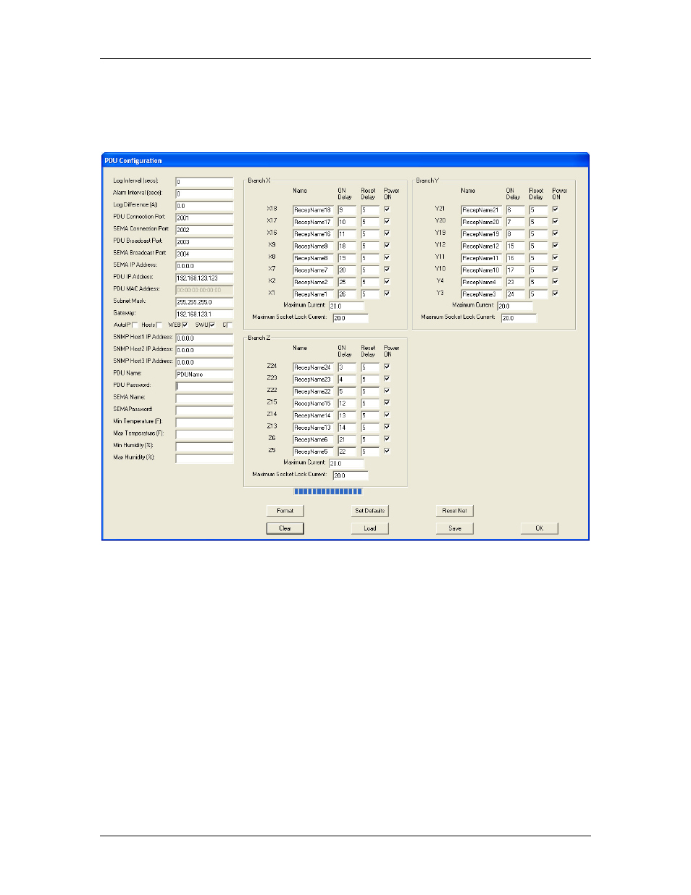Toggle the Hosts checkbox
Screen dimensions: 691x895
(x=159, y=325)
